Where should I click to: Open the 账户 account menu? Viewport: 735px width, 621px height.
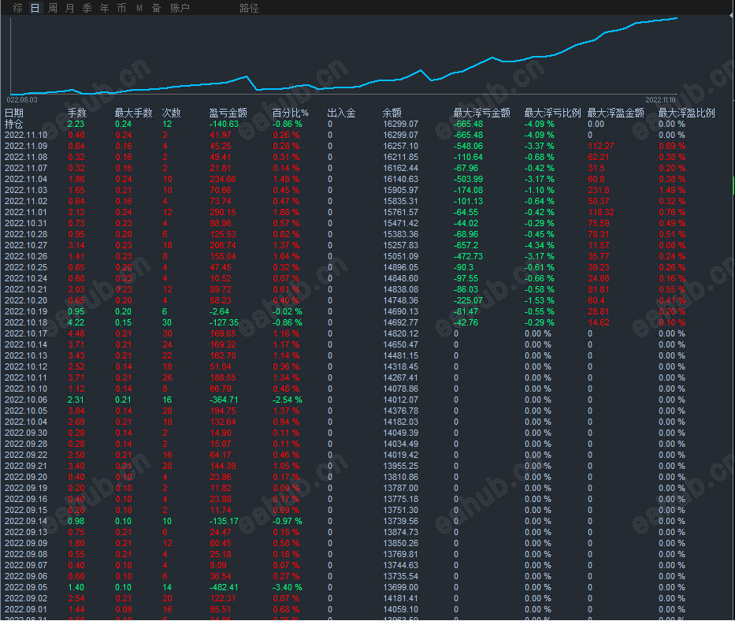tap(180, 8)
